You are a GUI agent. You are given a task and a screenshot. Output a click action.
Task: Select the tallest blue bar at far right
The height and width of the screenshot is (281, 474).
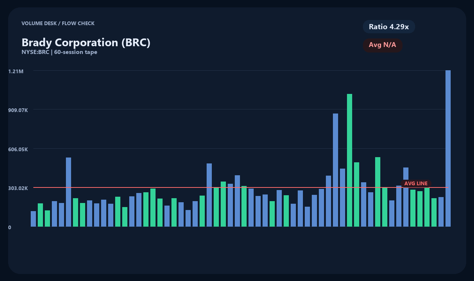(x=448, y=148)
